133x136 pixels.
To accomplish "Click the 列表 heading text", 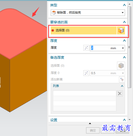I will [56, 86].
